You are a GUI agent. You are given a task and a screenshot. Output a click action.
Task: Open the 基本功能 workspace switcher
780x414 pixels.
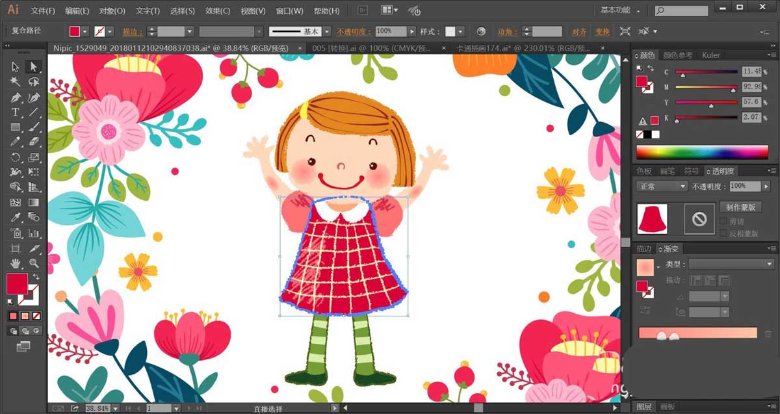620,10
